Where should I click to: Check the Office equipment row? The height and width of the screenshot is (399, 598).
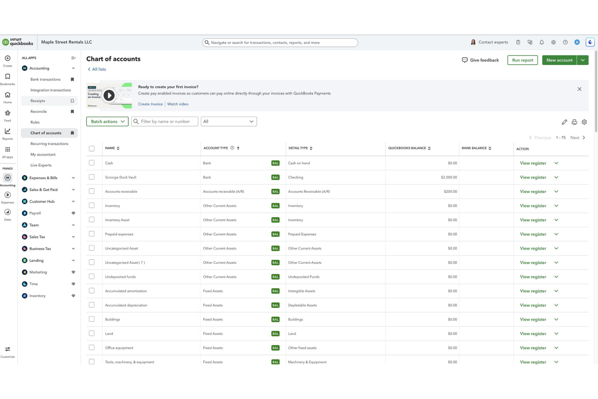[92, 347]
